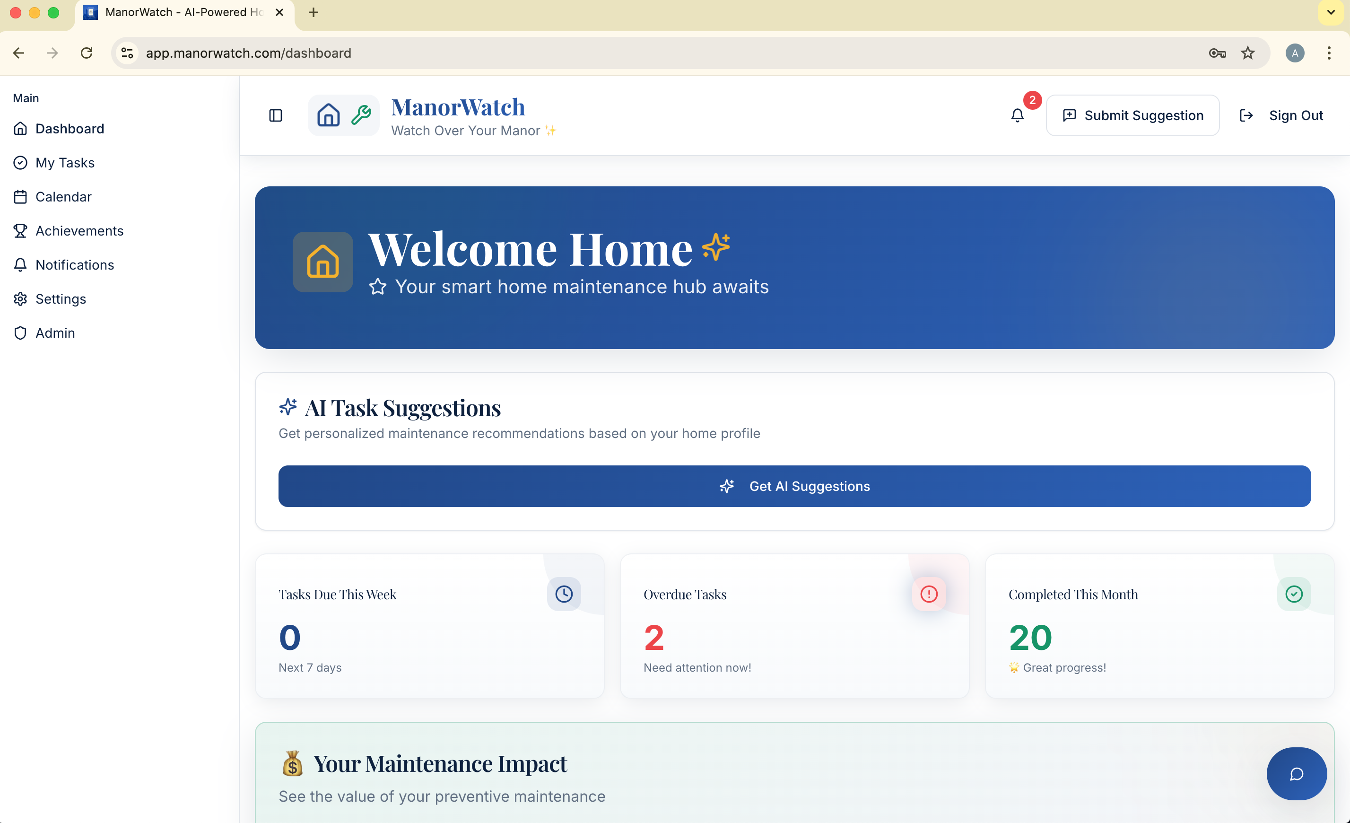Image resolution: width=1350 pixels, height=823 pixels.
Task: Expand the browser tab search dropdown
Action: point(1330,12)
